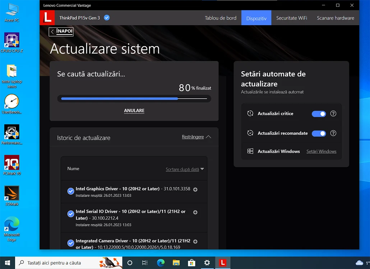Click Lenovo Vantage taskbar icon
The image size is (370, 269).
tap(222, 263)
